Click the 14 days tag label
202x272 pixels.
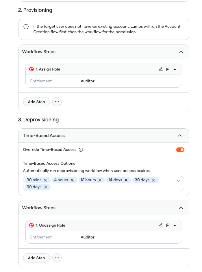[x=115, y=180]
